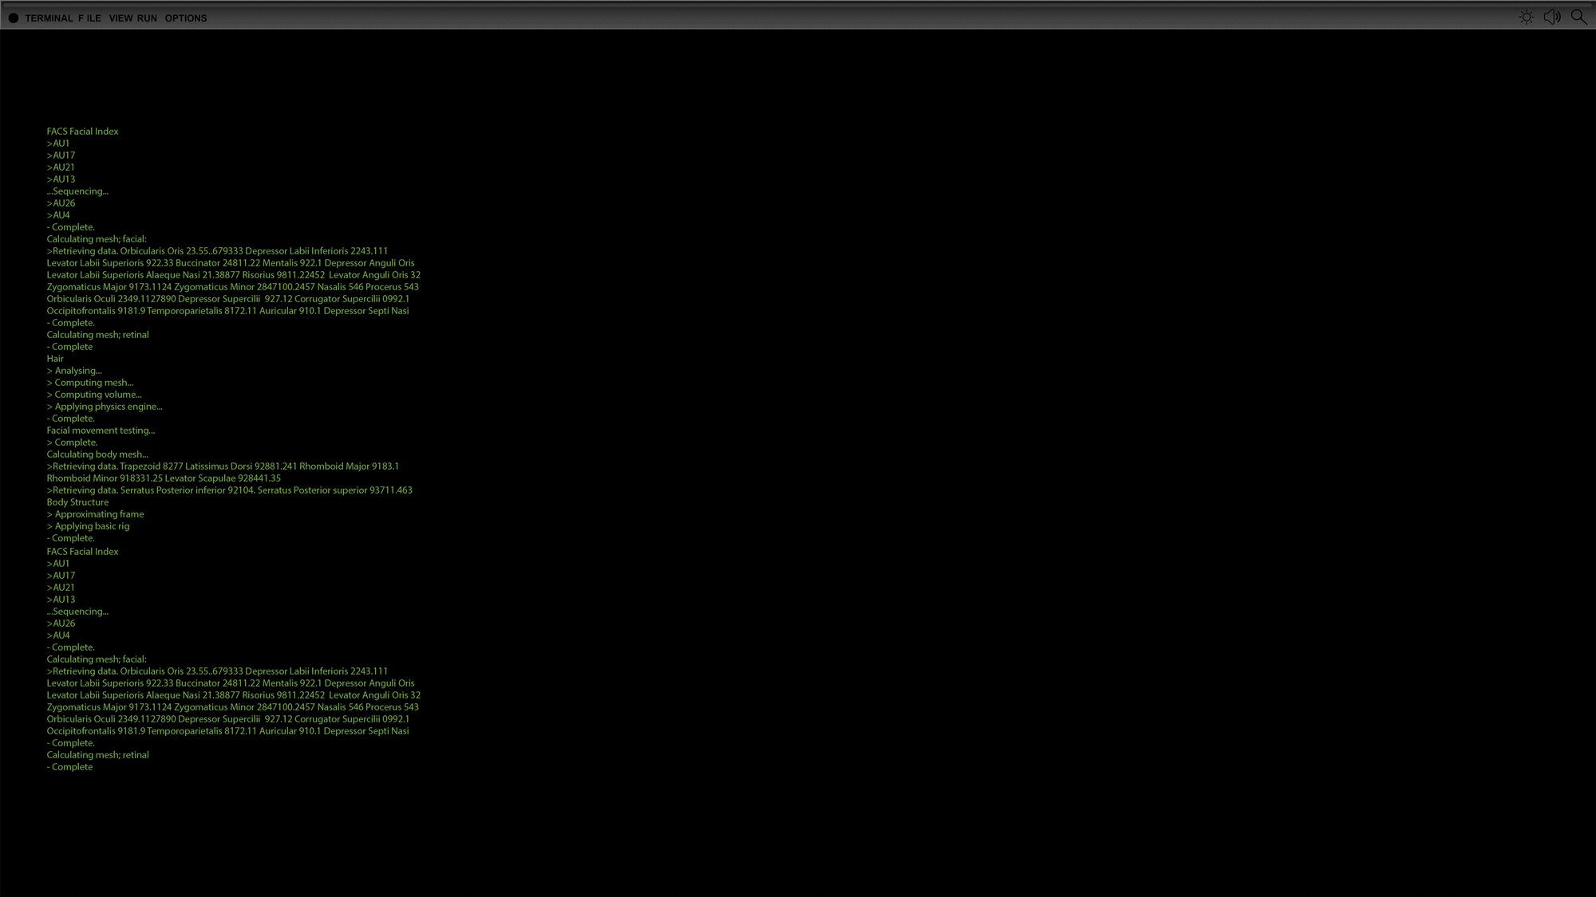Click the black circle icon beside TERMINAL

coord(14,18)
